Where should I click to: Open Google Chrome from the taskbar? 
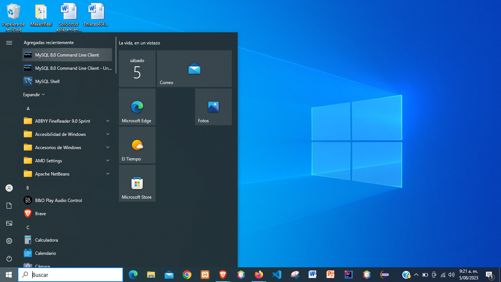[x=187, y=275]
